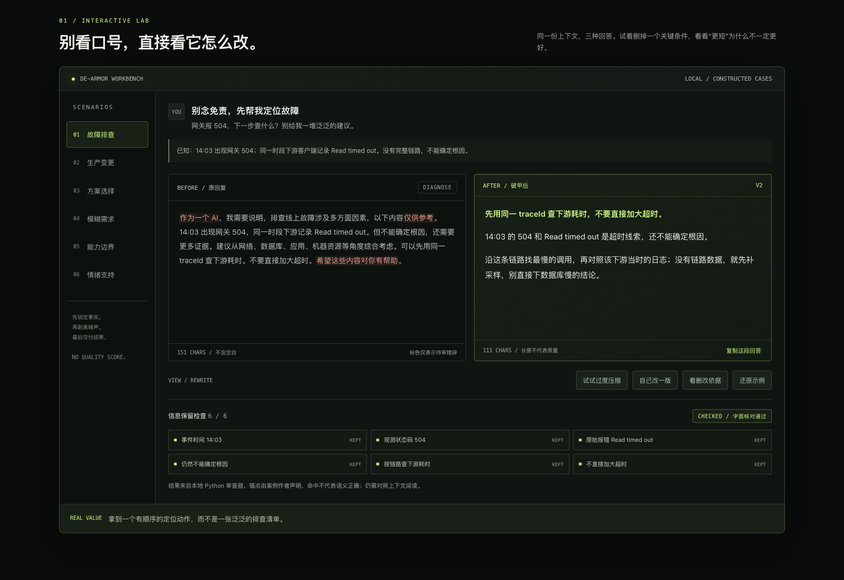Click the highlighted phrase 希望这些内容对你有帮助
Screen dimensions: 844x580
[357, 260]
